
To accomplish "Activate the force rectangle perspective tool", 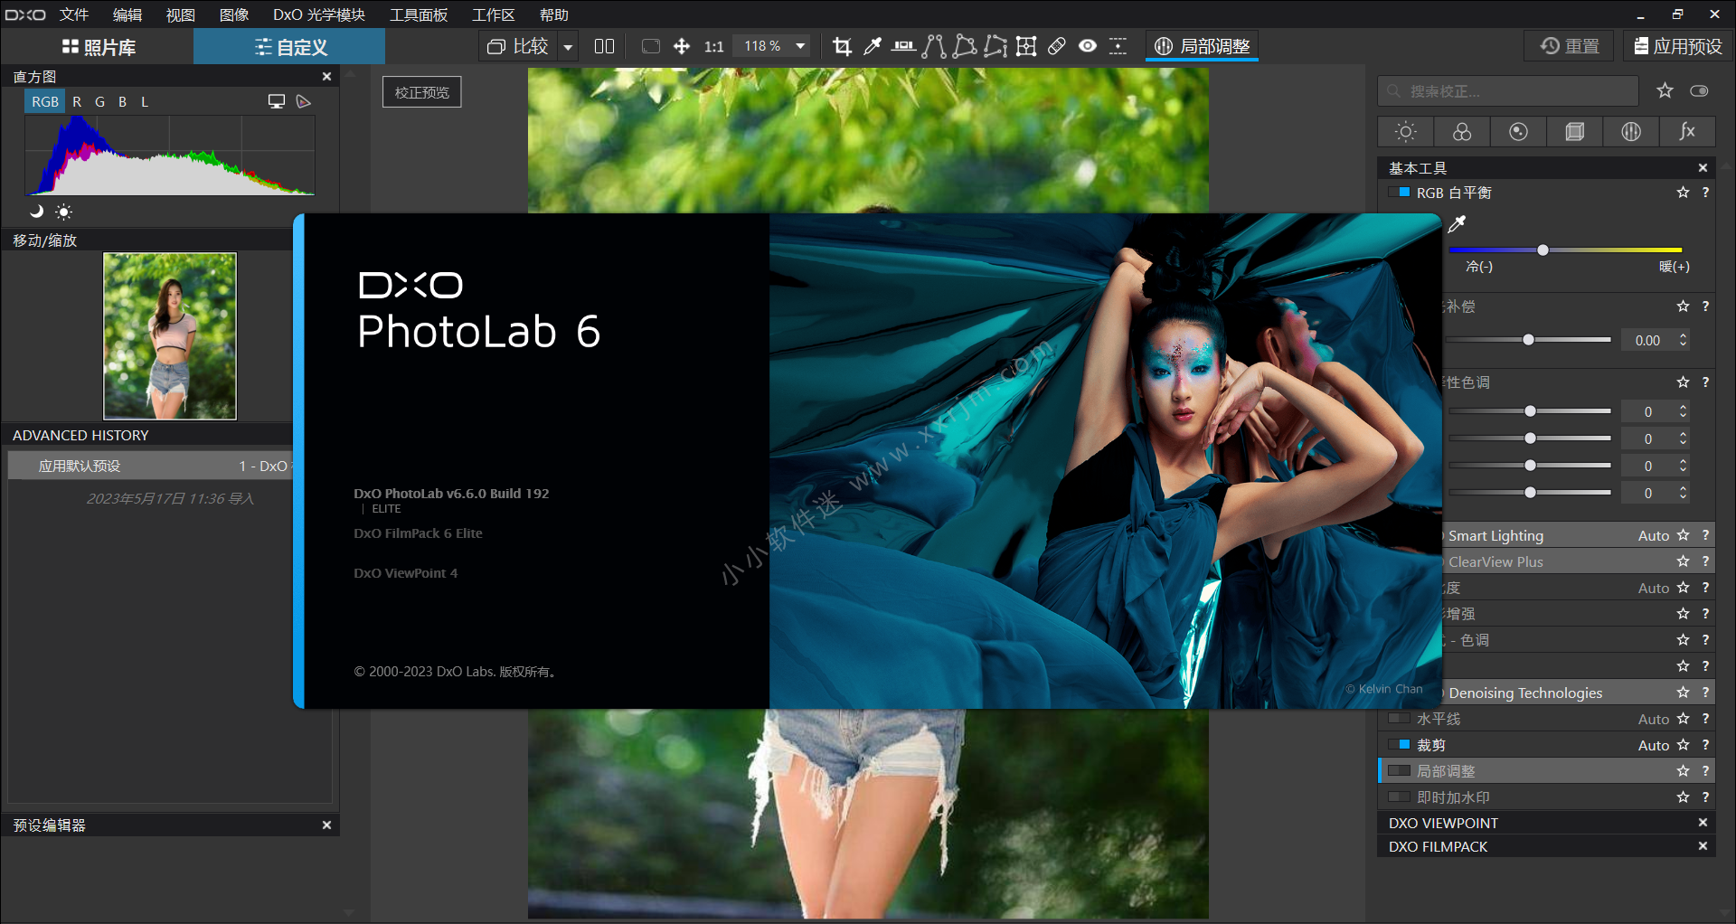I will (965, 46).
